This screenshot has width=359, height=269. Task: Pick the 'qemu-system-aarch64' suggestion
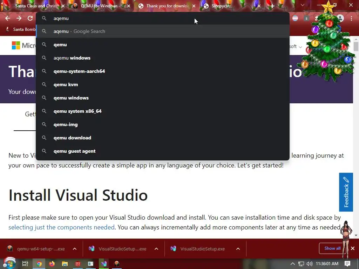click(163, 71)
